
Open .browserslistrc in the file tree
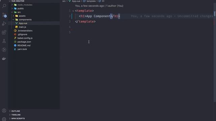25,31
